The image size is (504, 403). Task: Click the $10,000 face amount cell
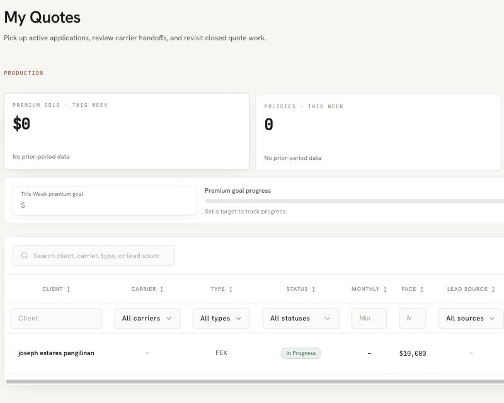[x=413, y=353]
